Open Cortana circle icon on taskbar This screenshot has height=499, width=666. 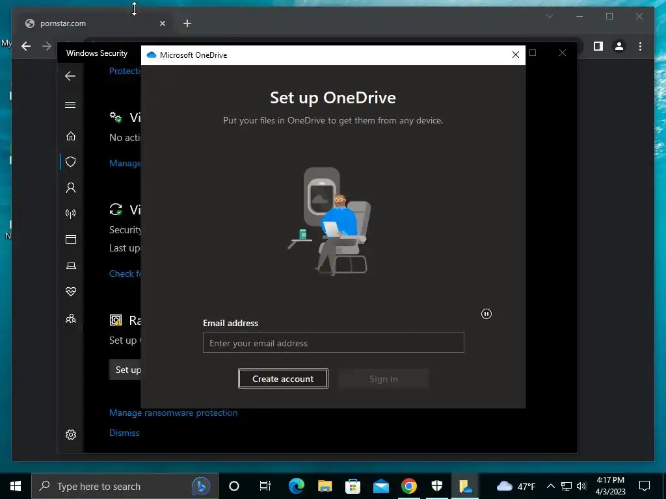(x=234, y=486)
